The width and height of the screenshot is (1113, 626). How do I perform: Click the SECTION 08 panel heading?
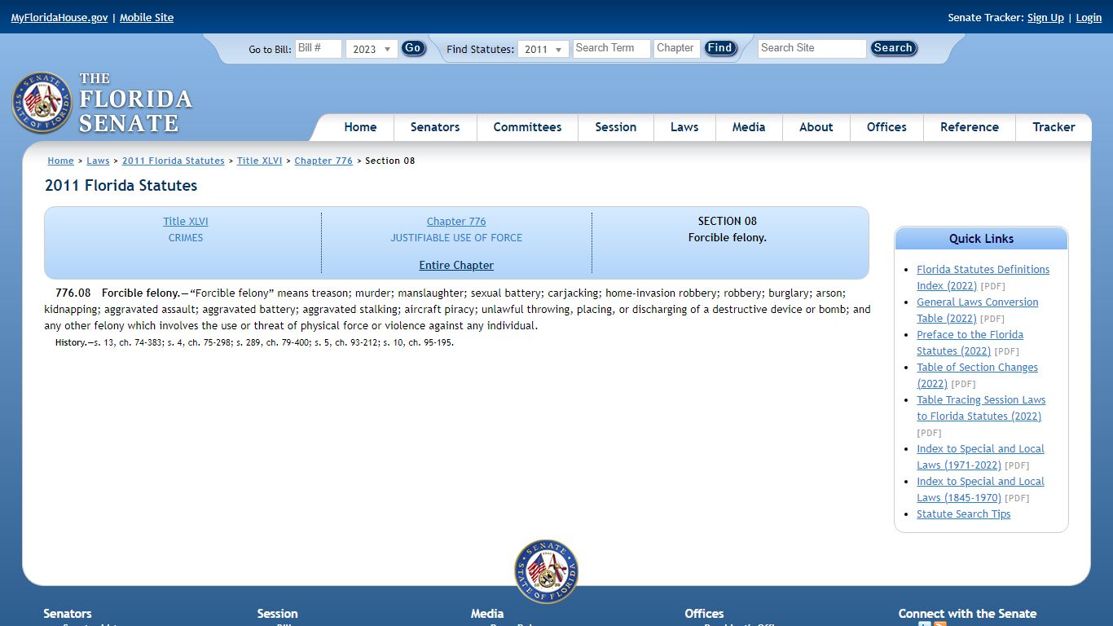pyautogui.click(x=727, y=221)
